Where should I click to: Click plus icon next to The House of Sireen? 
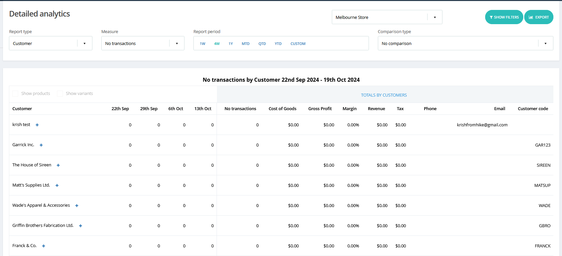[x=58, y=165]
